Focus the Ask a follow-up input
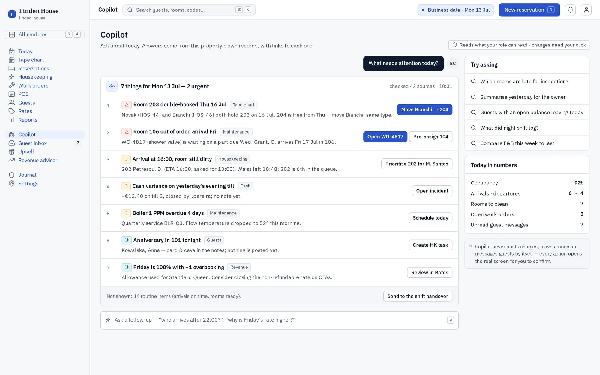Viewport: 600px width, 375px height. (279, 320)
